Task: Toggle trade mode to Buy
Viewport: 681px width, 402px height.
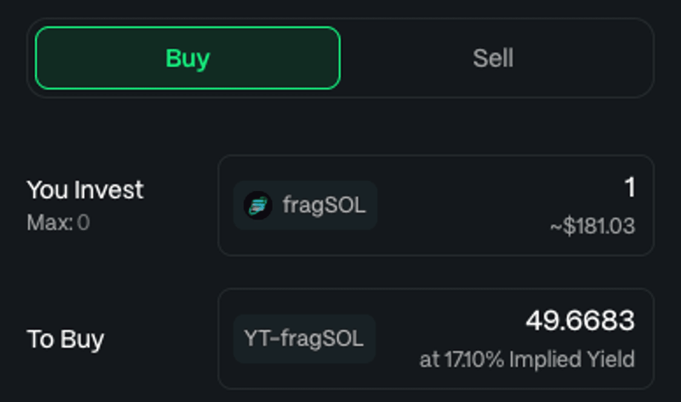Action: (x=188, y=58)
